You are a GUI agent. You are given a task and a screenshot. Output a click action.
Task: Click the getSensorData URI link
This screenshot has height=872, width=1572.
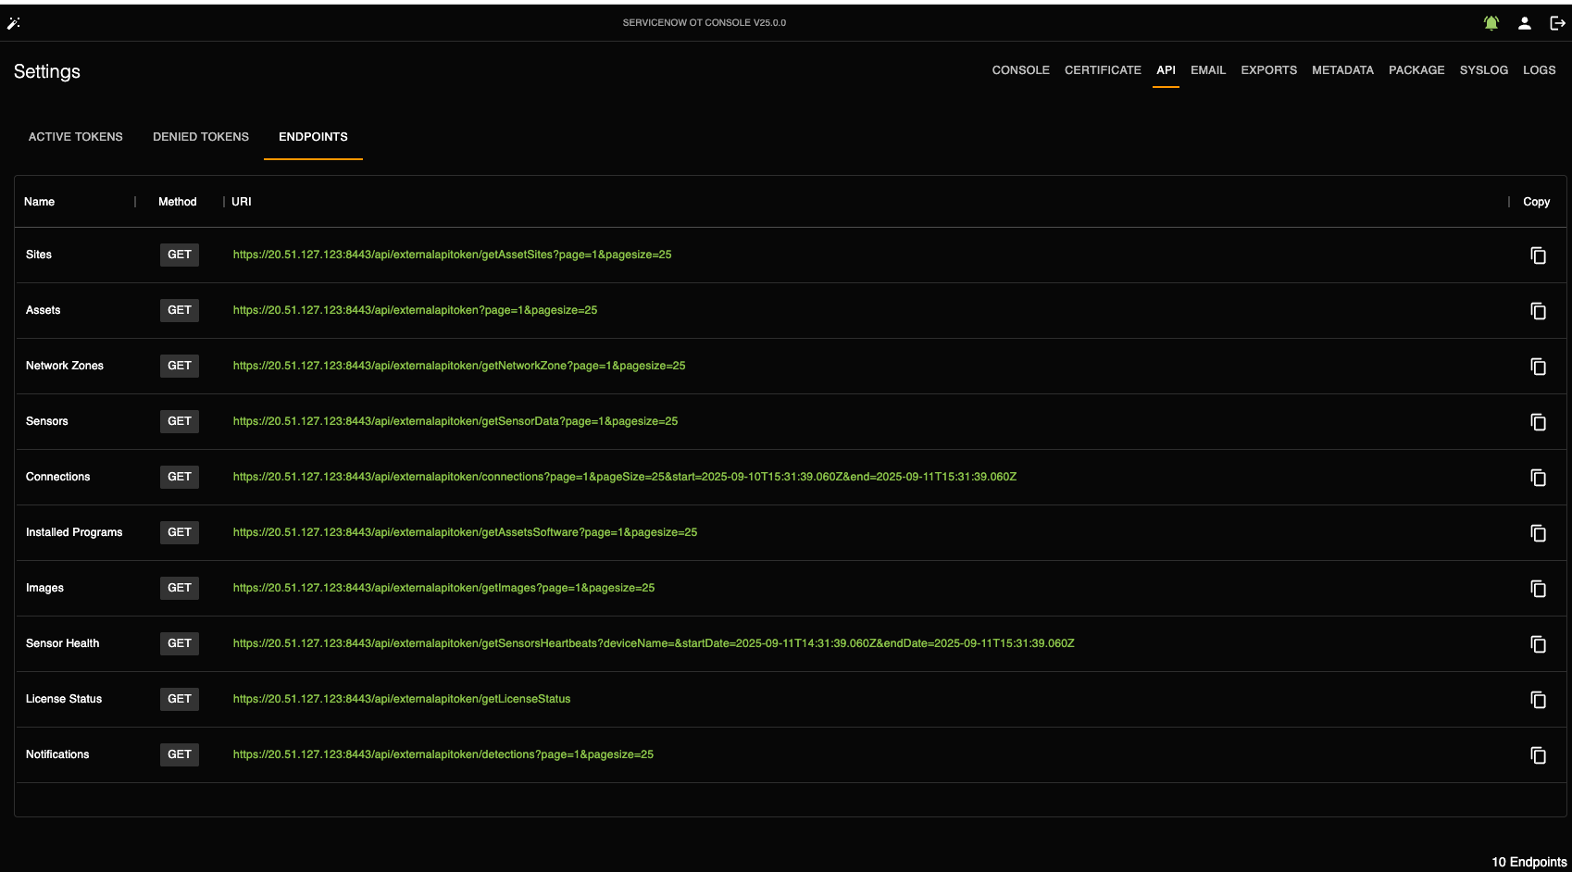455,421
